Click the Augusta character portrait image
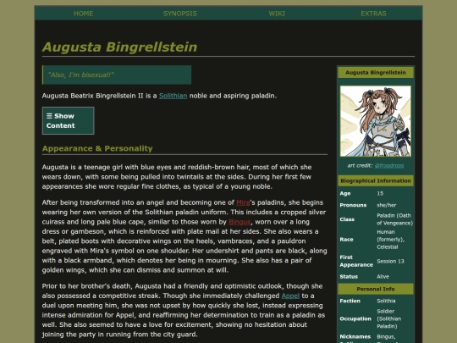This screenshot has width=457, height=343. pyautogui.click(x=376, y=121)
